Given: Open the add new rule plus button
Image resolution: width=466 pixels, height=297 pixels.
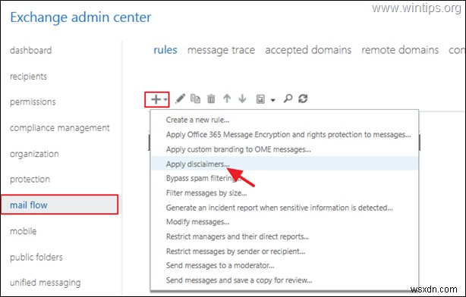Looking at the screenshot, I should point(156,99).
